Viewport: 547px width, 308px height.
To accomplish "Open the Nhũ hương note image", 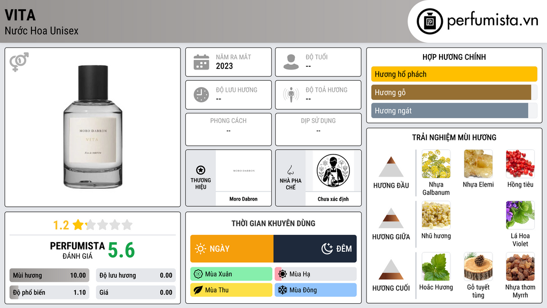I will click(436, 215).
